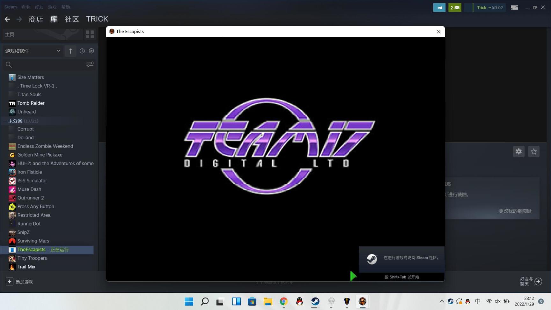Go forward with the Steam forward arrow
Screen dimensions: 551x310
coord(19,19)
